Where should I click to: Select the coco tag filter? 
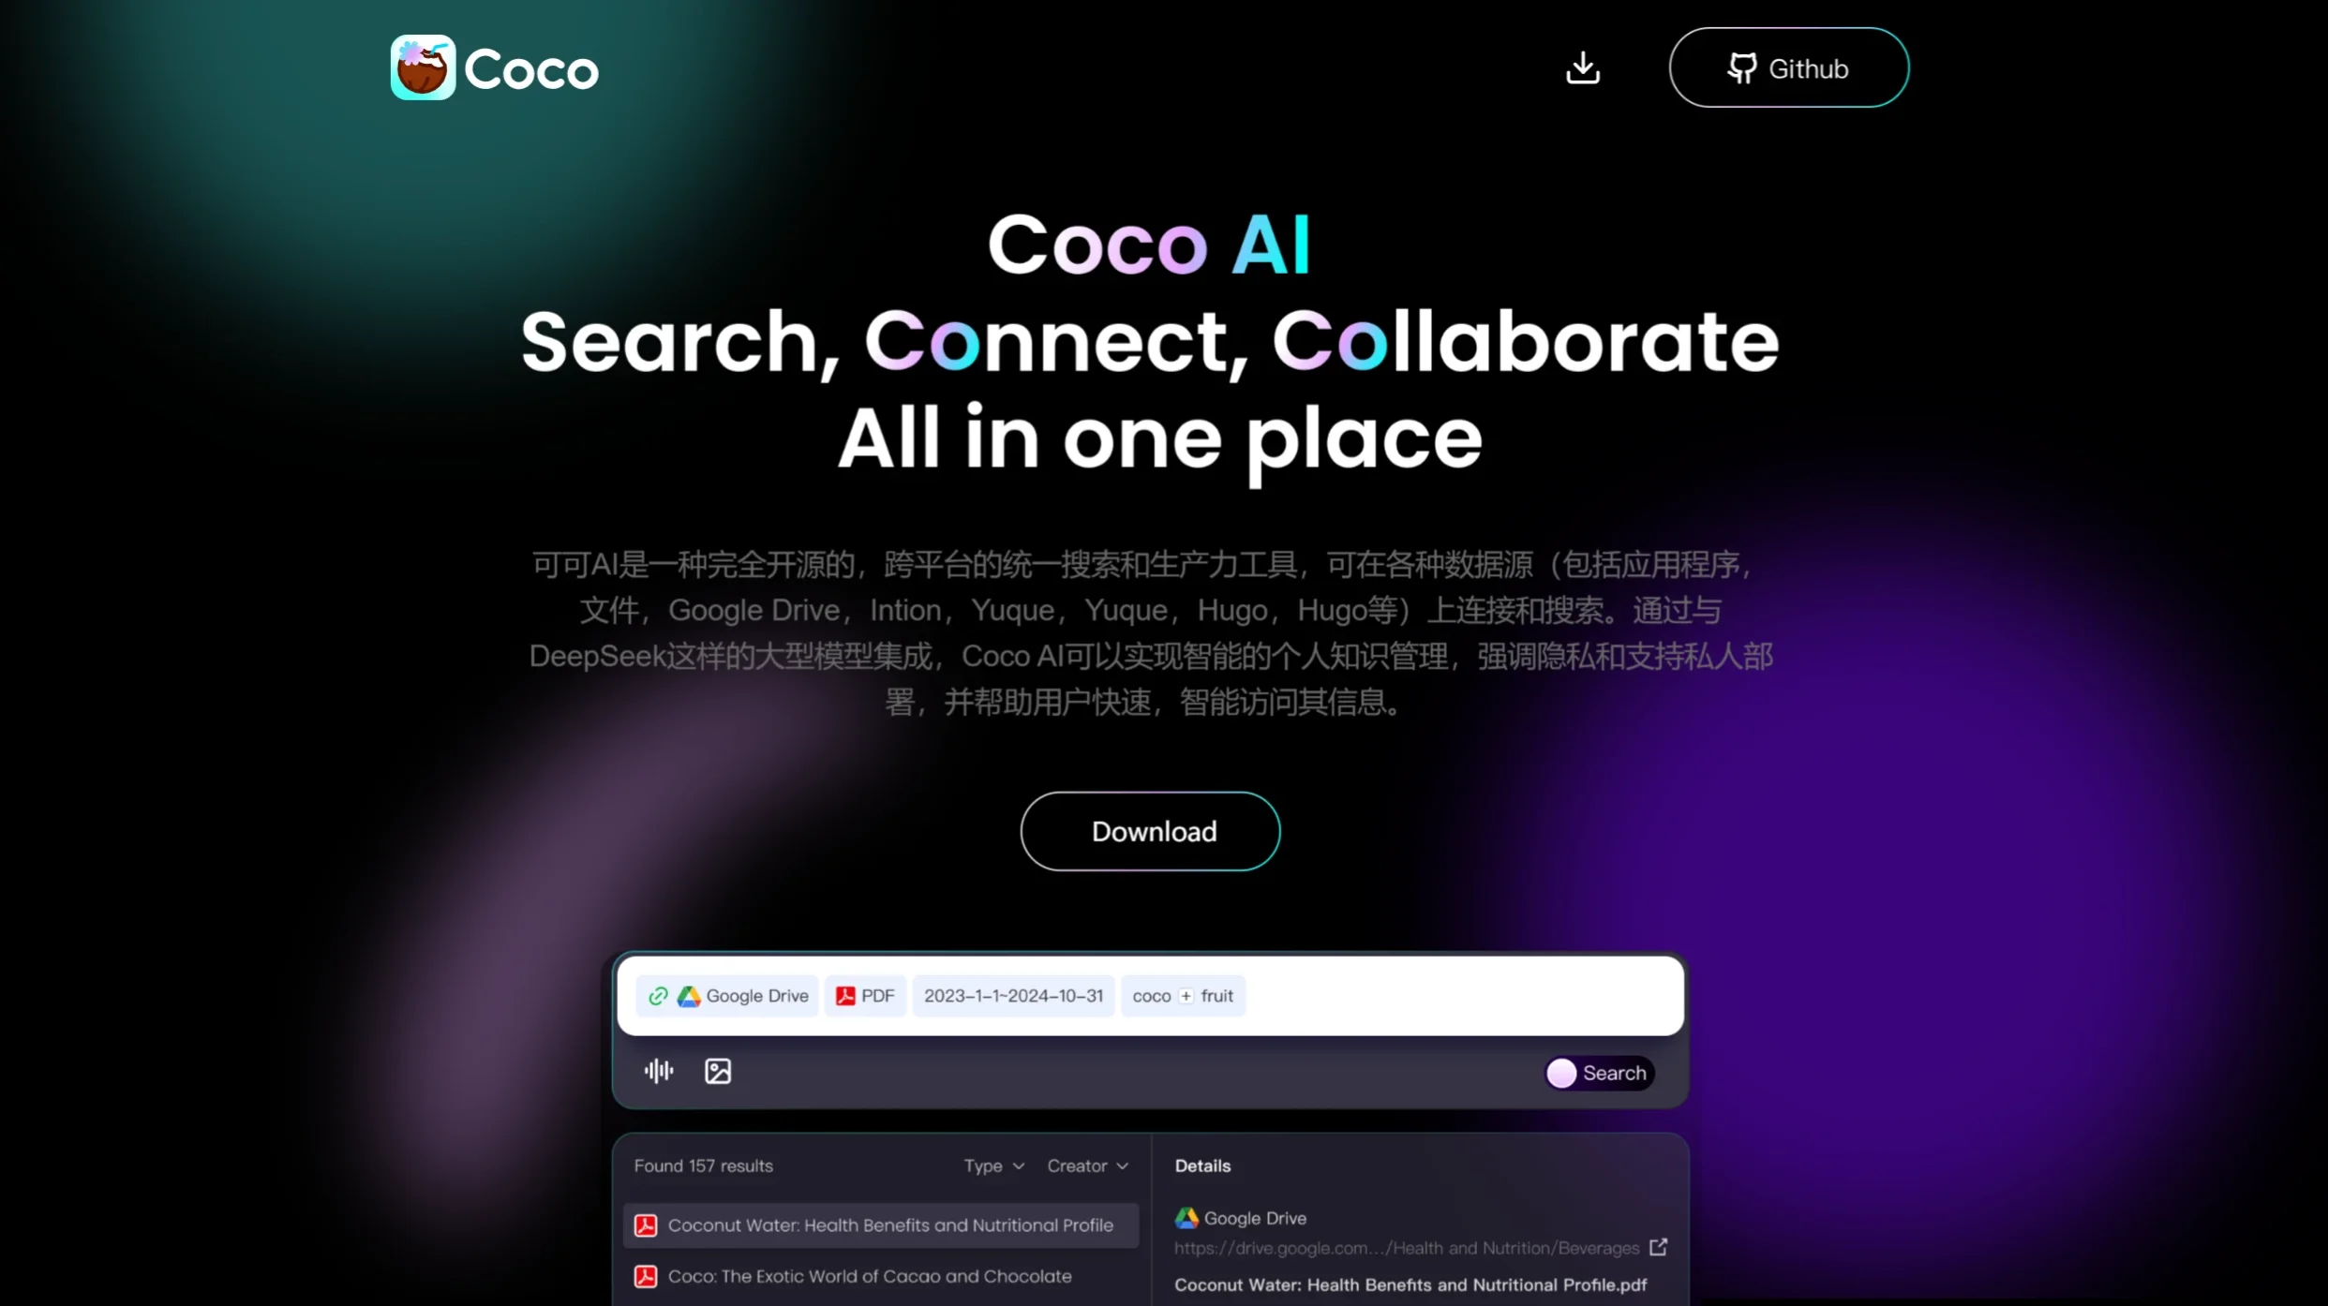[x=1148, y=994]
